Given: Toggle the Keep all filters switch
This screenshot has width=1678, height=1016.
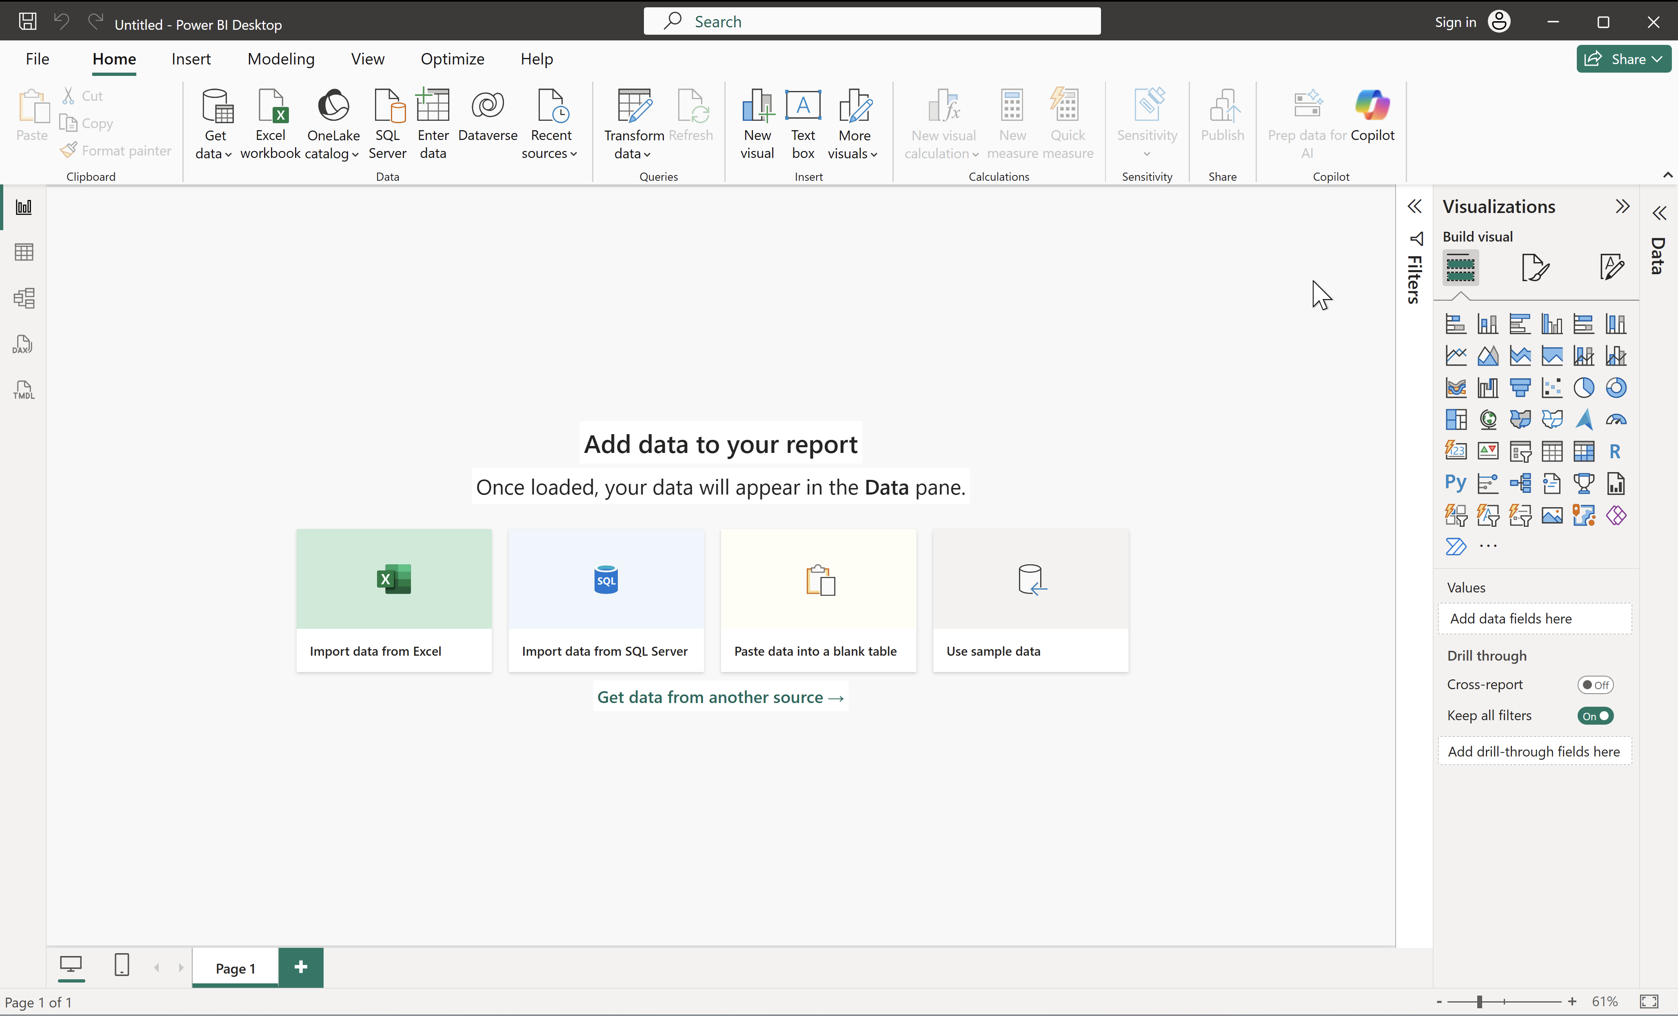Looking at the screenshot, I should (1596, 716).
